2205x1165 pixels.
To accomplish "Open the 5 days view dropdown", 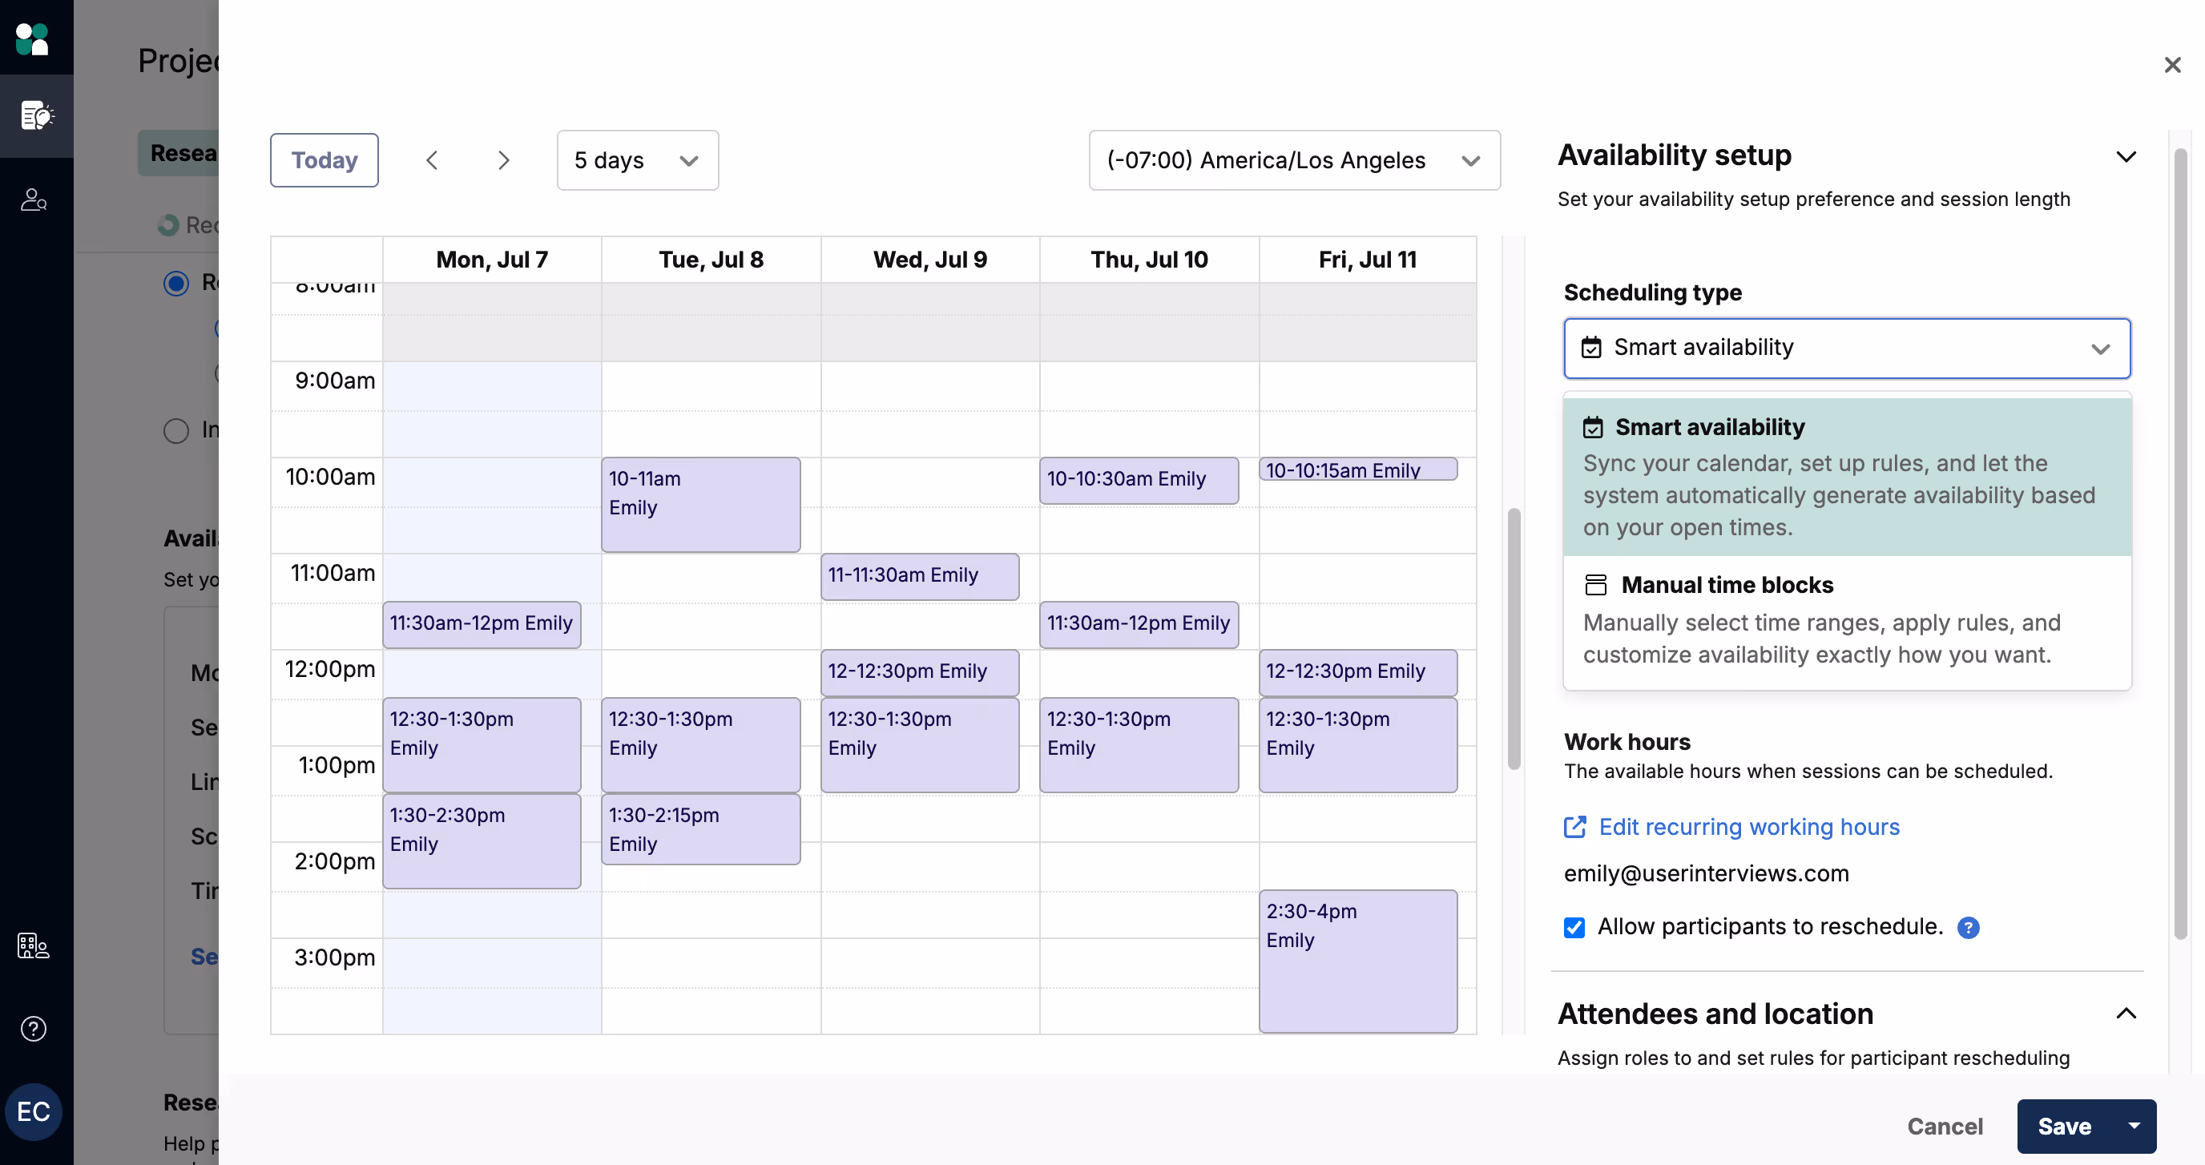I will (637, 160).
